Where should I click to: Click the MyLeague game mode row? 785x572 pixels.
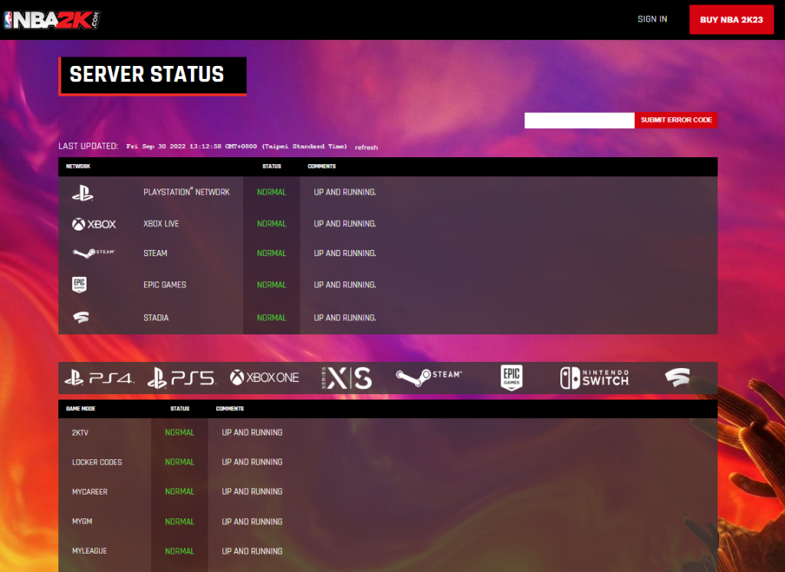387,551
